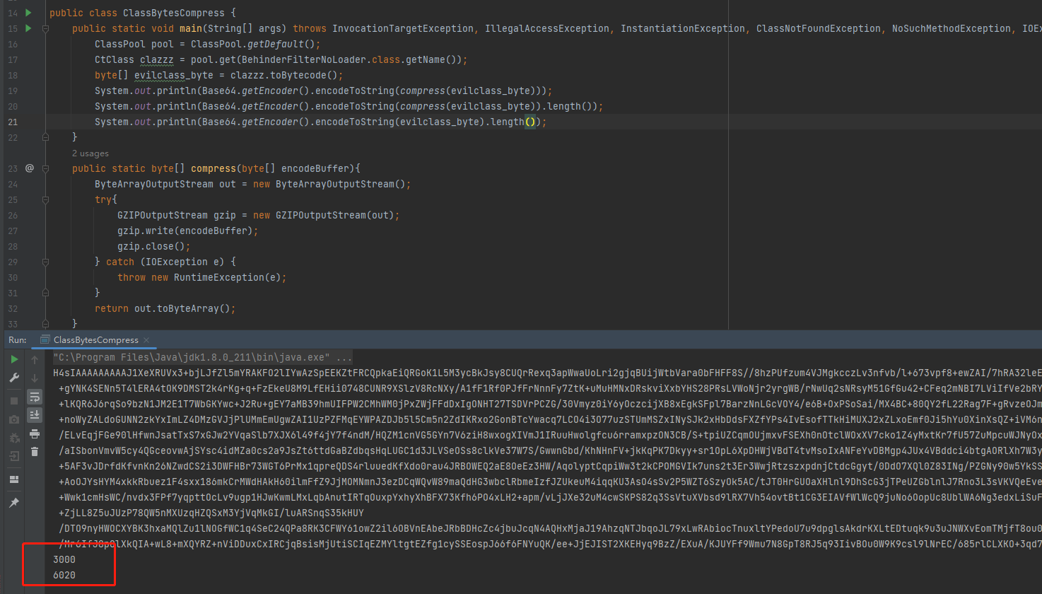This screenshot has width=1042, height=594.
Task: Click first console output line starting H4sIAAAA
Action: click(547, 373)
